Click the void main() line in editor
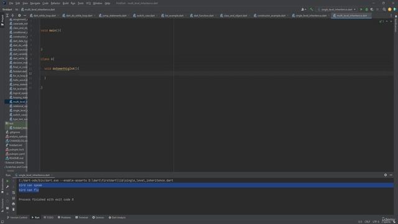This screenshot has width=398, height=224. pyautogui.click(x=51, y=30)
